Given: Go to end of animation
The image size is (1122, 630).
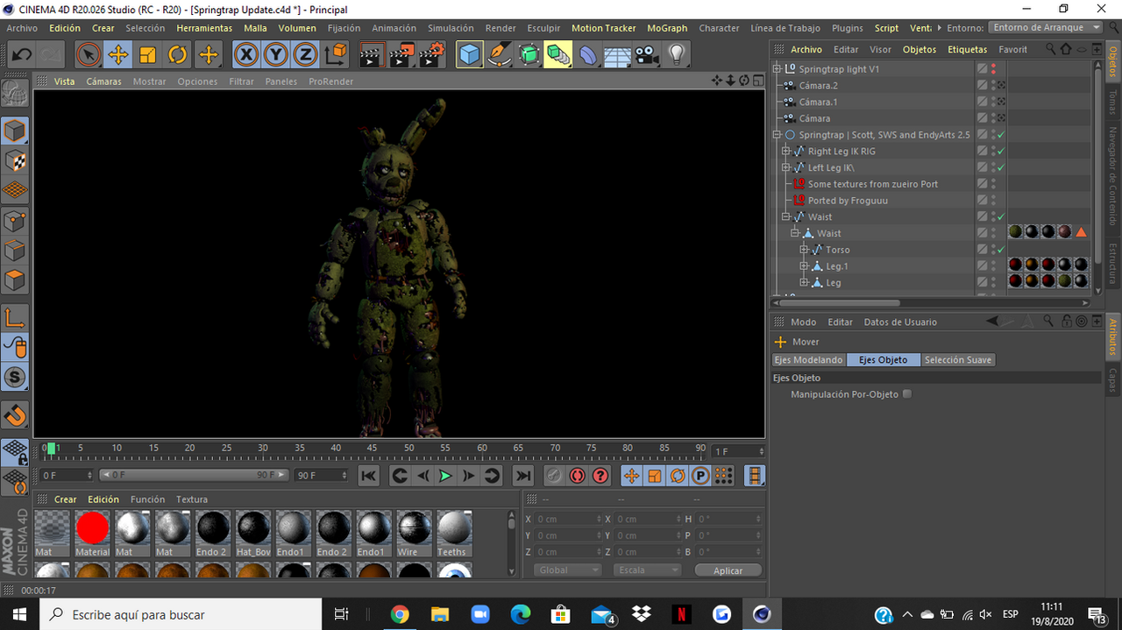Looking at the screenshot, I should pyautogui.click(x=522, y=475).
